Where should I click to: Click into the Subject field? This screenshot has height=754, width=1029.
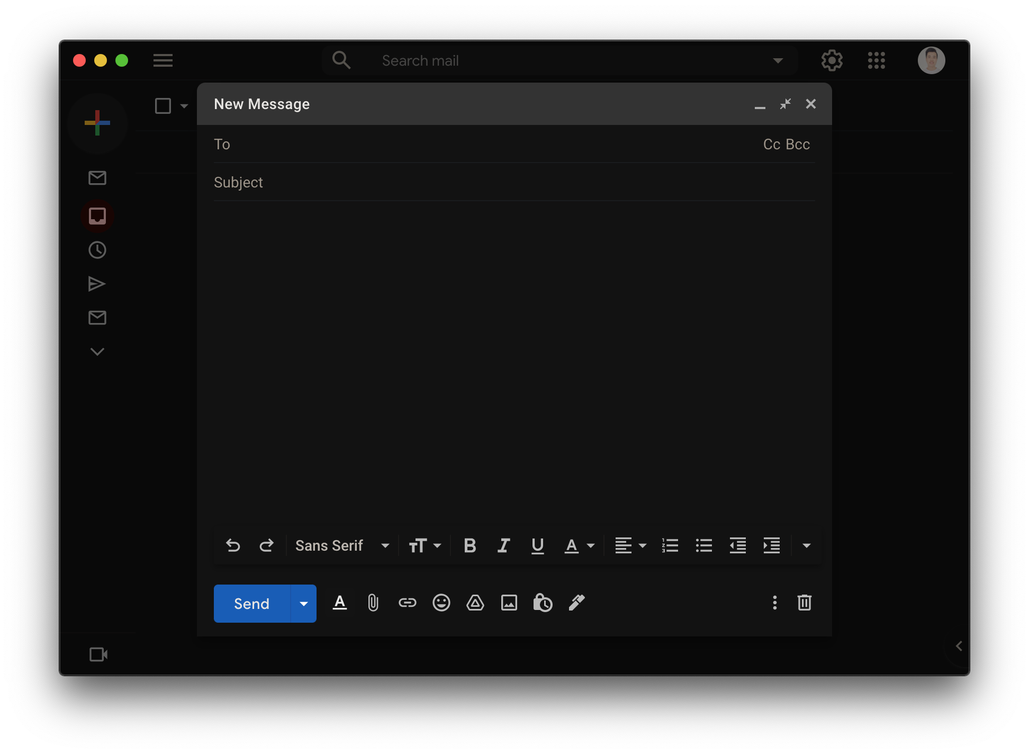click(x=513, y=182)
